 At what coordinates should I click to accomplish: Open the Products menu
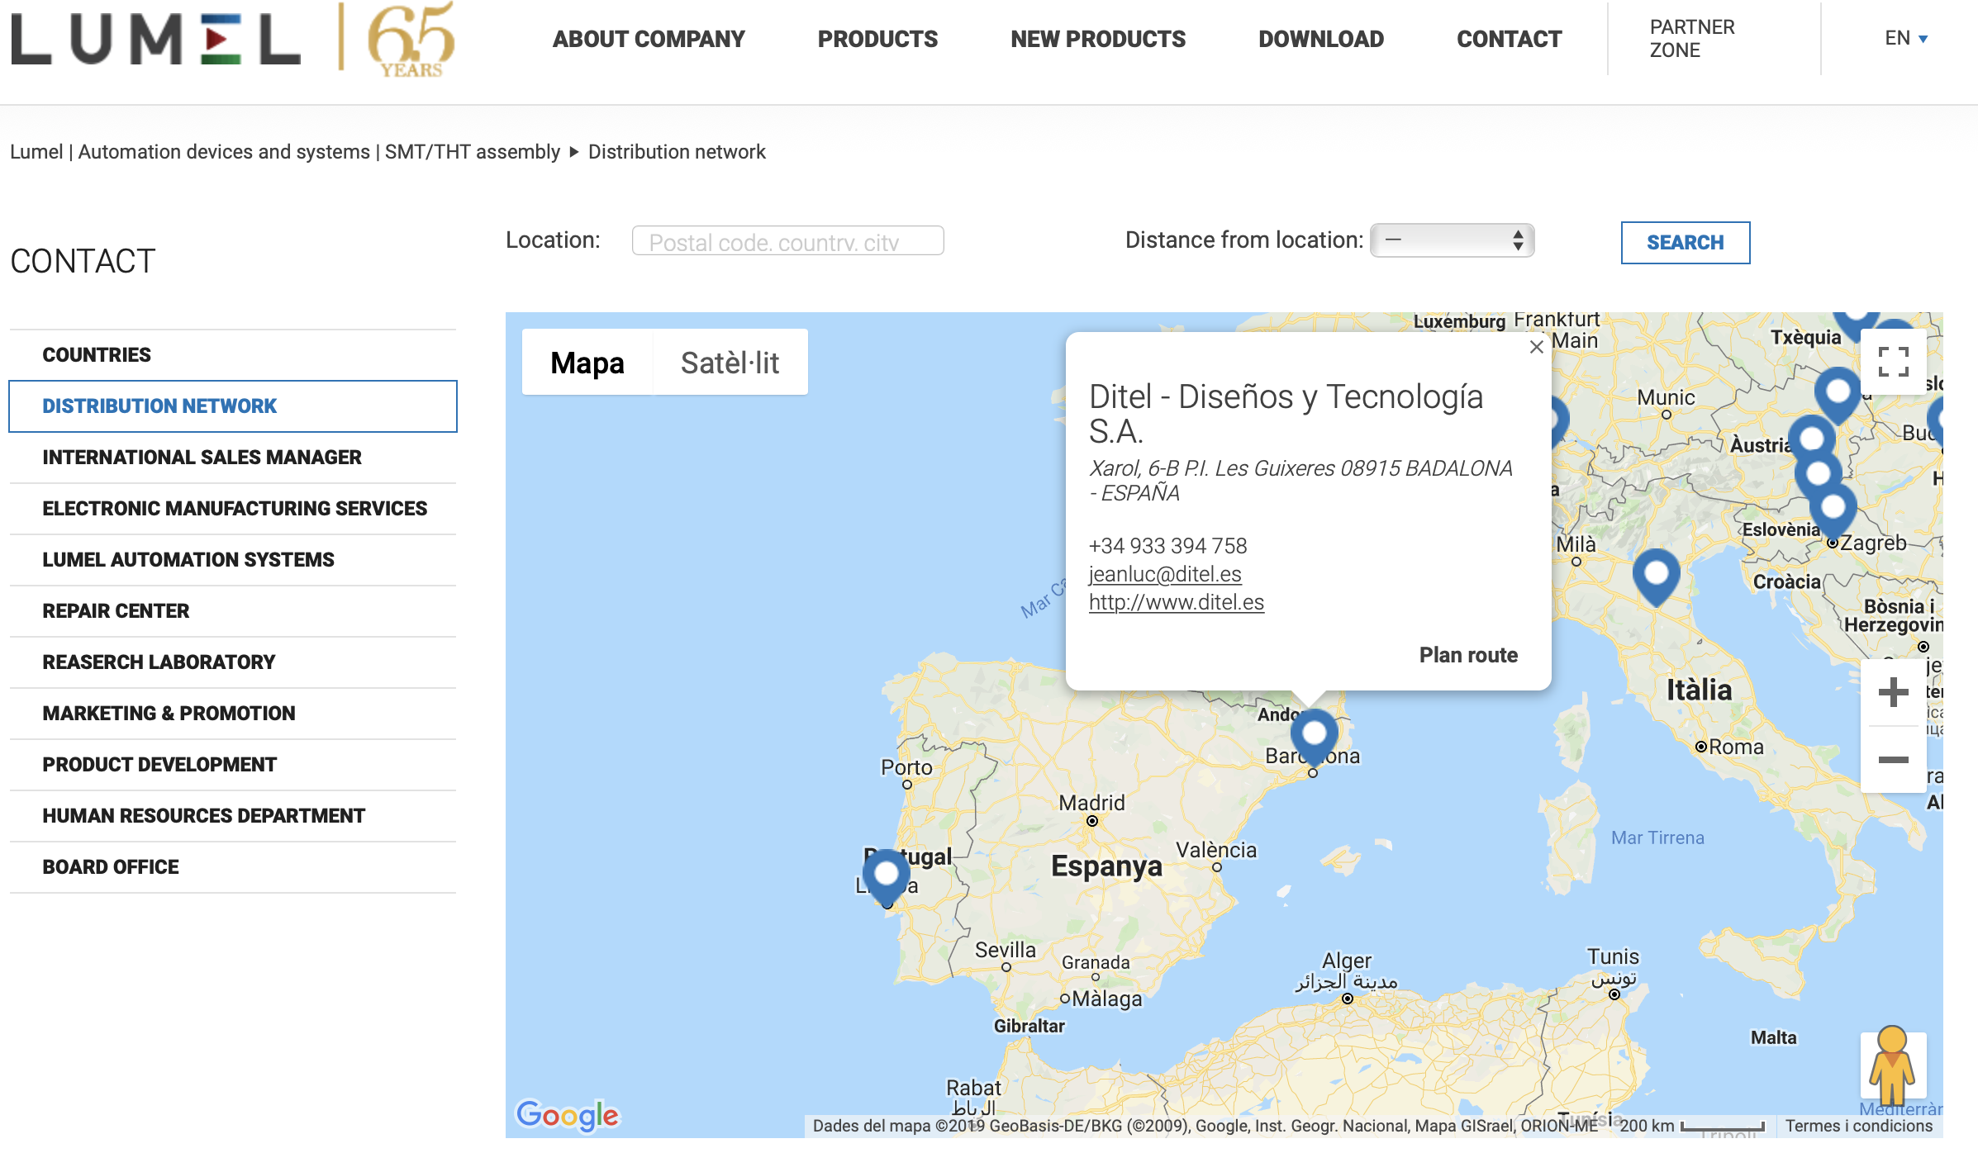(877, 39)
